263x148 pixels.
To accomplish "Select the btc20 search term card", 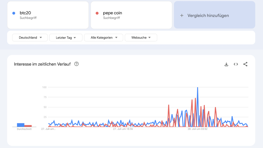I will pos(48,15).
